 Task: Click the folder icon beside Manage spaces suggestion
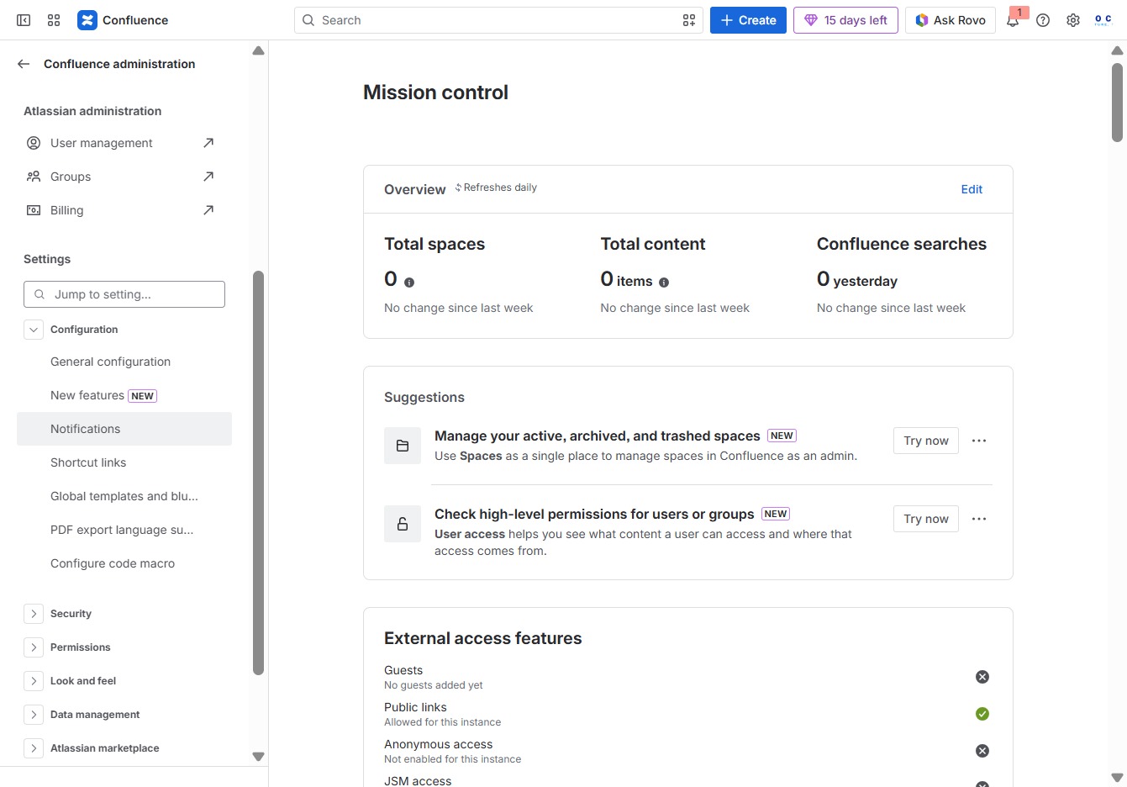(x=403, y=446)
